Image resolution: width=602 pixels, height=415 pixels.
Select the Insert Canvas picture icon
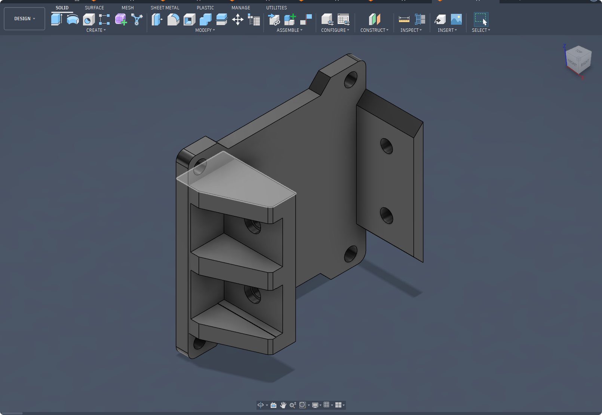[456, 19]
